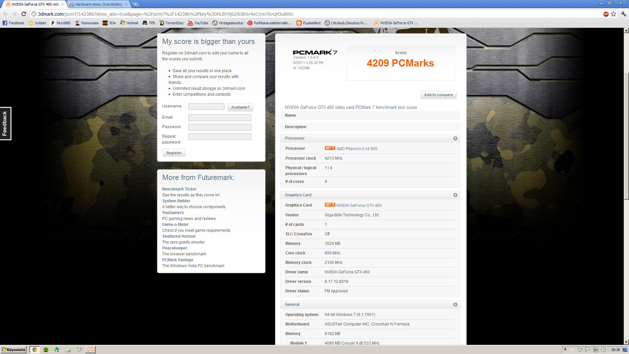This screenshot has height=354, width=629.
Task: Open the YouTube bookmark
Action: coord(198,23)
